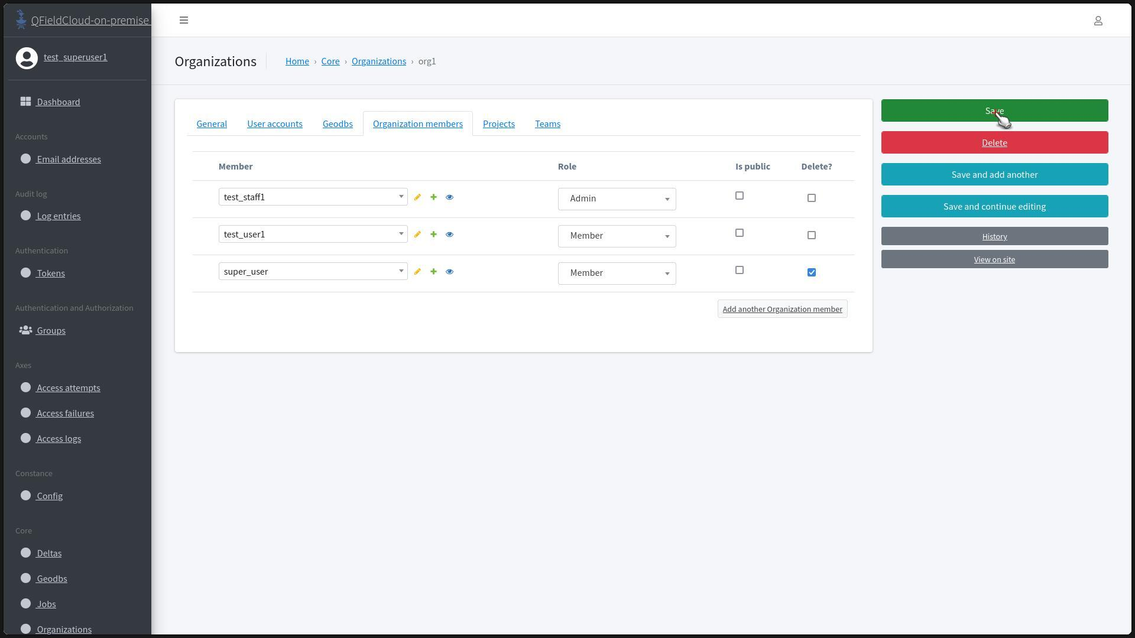Uncheck Delete checkbox for super_user
The width and height of the screenshot is (1135, 638).
(x=811, y=272)
